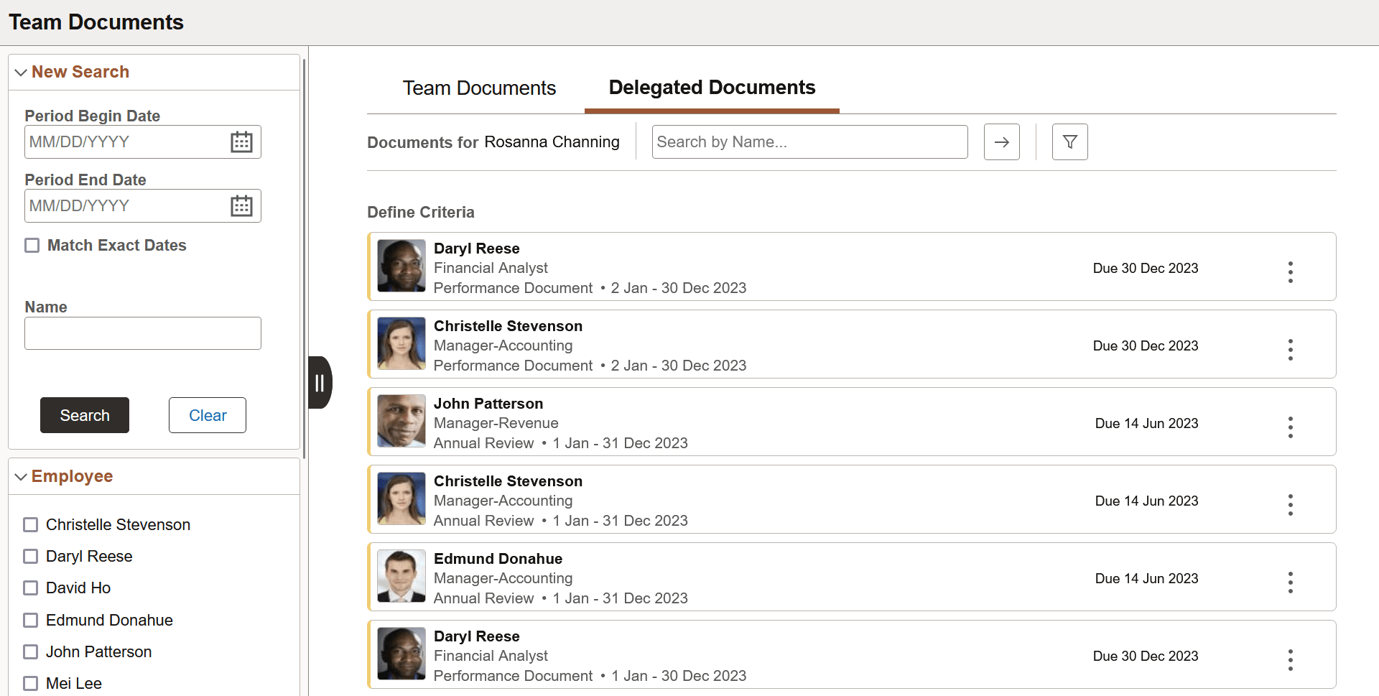Image resolution: width=1379 pixels, height=696 pixels.
Task: Check the Christelle Stevenson employee checkbox
Action: pos(30,524)
